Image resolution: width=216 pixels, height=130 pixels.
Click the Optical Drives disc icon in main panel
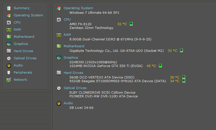click(59, 88)
